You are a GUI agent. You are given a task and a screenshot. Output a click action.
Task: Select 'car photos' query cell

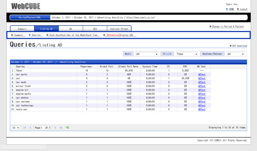[x=46, y=98]
